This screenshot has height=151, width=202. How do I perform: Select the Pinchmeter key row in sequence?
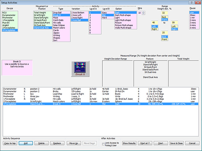(101, 94)
